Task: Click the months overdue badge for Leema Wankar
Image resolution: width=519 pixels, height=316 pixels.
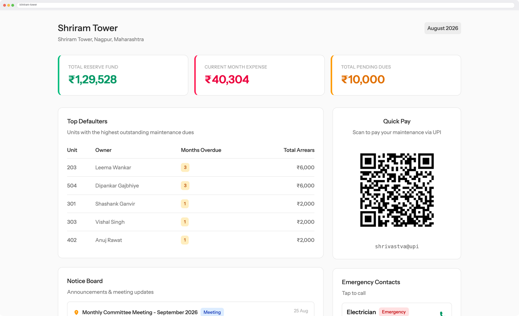Action: coord(185,167)
